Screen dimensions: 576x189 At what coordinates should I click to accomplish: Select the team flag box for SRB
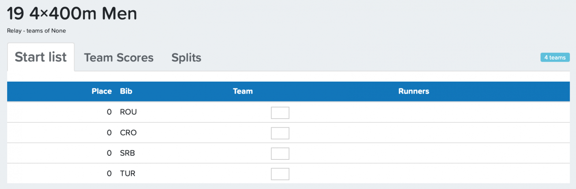pyautogui.click(x=280, y=153)
